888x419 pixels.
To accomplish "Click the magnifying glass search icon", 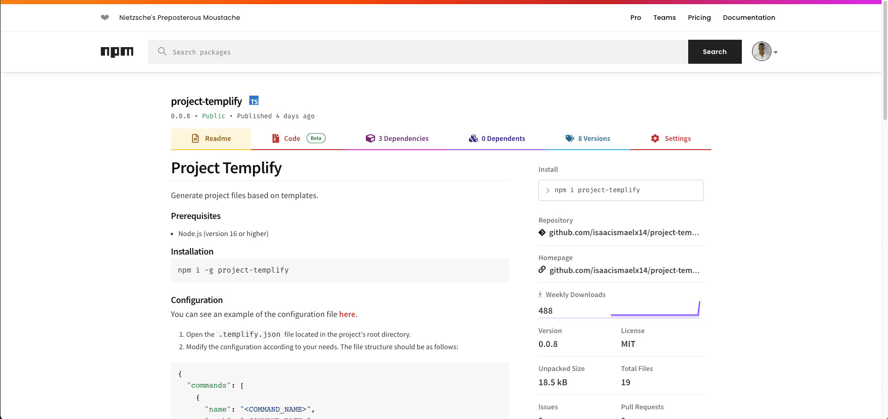I will click(x=162, y=52).
